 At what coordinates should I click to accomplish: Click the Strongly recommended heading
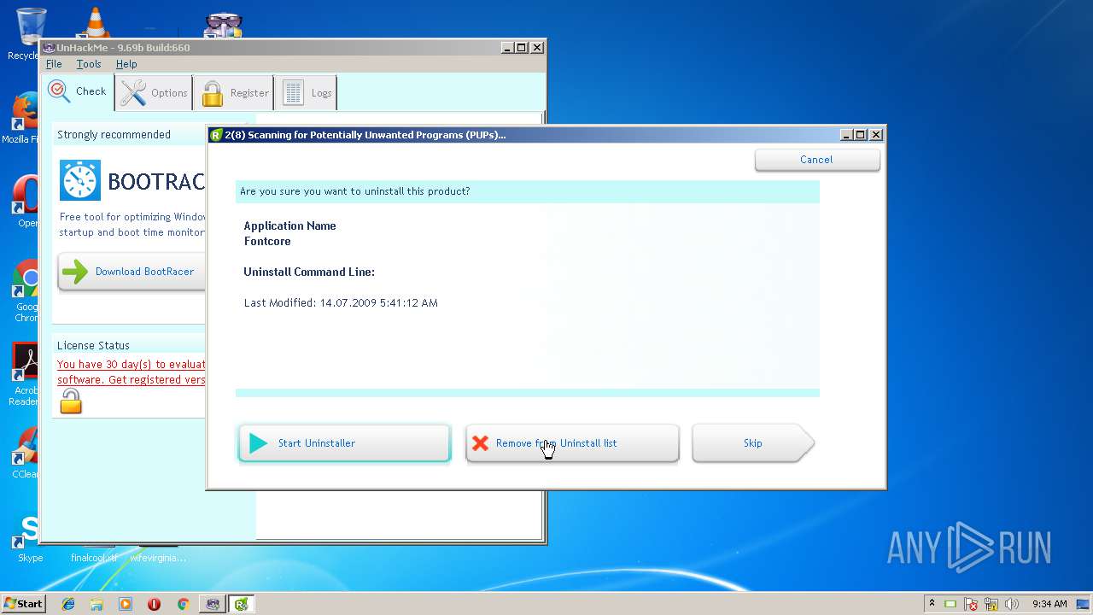(114, 135)
